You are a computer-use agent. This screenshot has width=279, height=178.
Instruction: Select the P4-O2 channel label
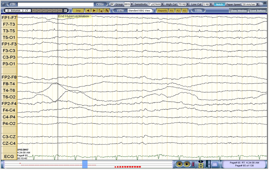pos(9,124)
